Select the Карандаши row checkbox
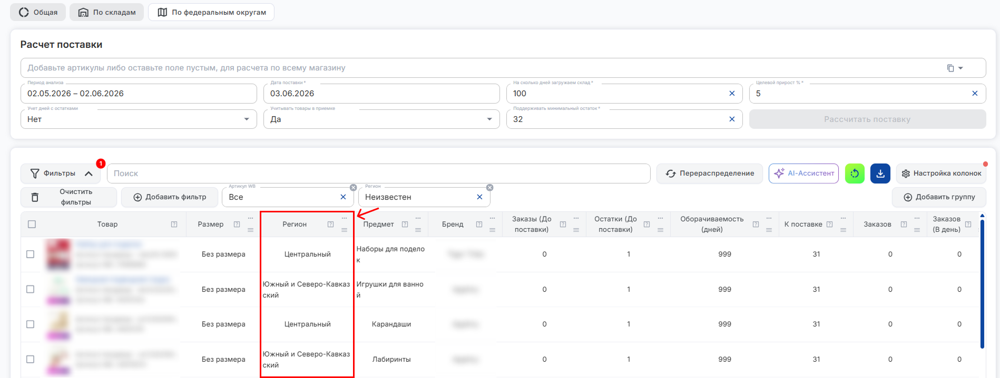1000x378 pixels. [31, 324]
